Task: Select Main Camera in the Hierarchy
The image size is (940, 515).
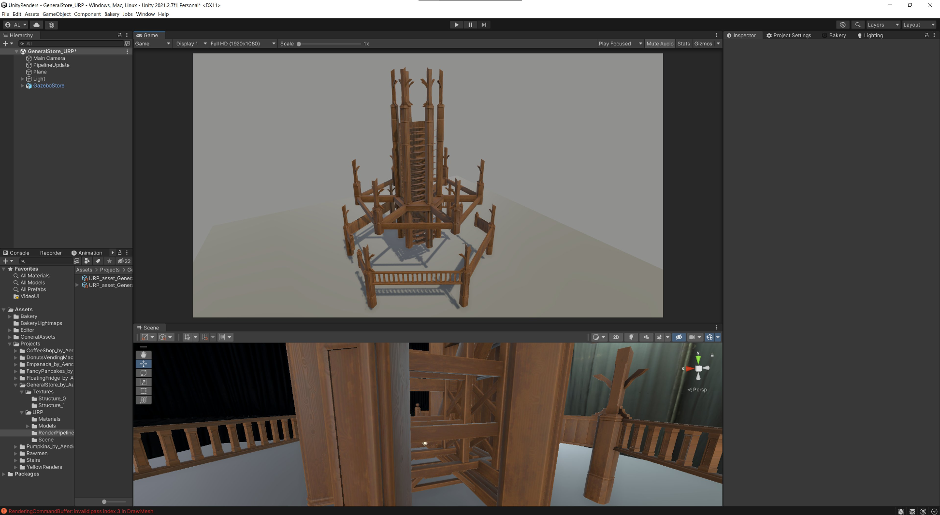Action: tap(49, 58)
